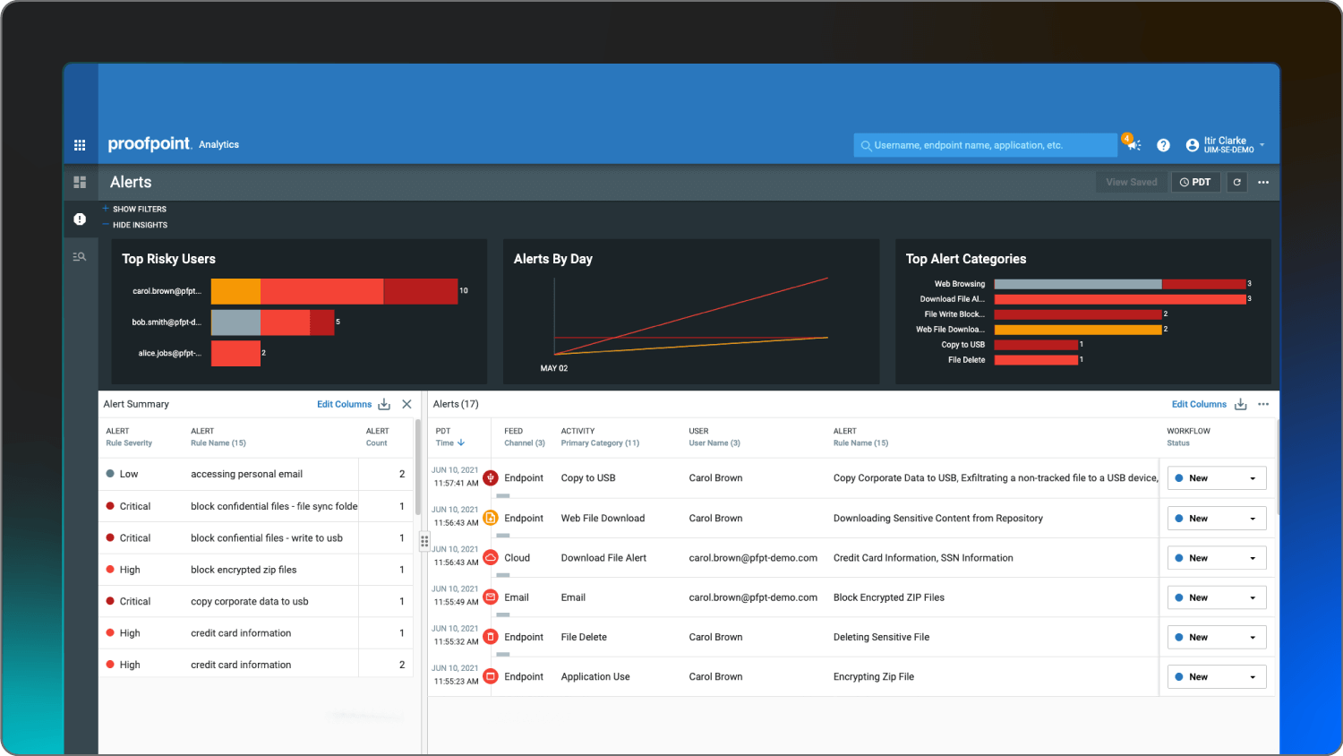The image size is (1343, 756).
Task: Click bob.smith bar in Top Risky Users
Action: (x=273, y=322)
